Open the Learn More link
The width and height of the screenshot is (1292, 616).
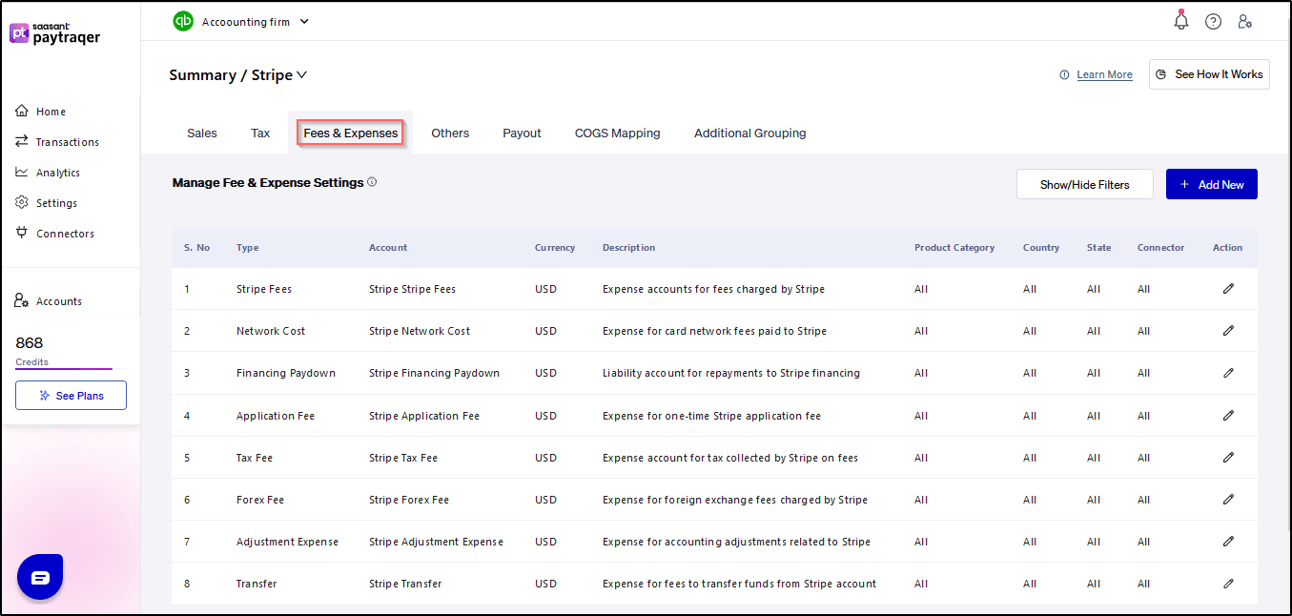pyautogui.click(x=1104, y=74)
